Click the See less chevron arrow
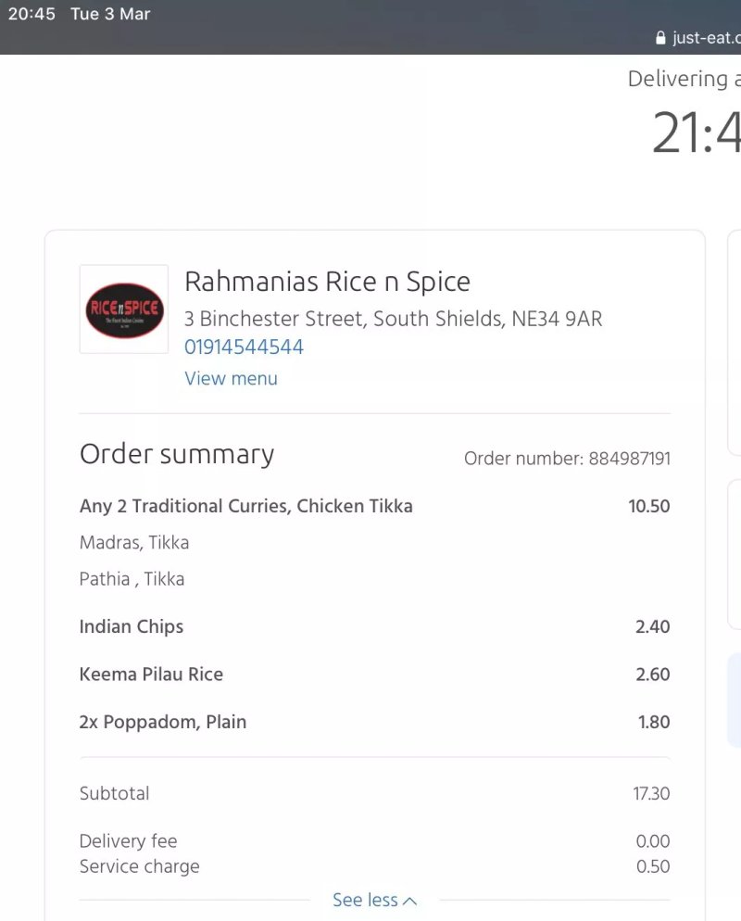This screenshot has width=741, height=921. point(410,901)
